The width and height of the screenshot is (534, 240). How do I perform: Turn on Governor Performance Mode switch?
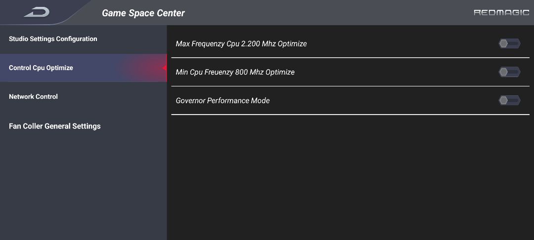509,100
